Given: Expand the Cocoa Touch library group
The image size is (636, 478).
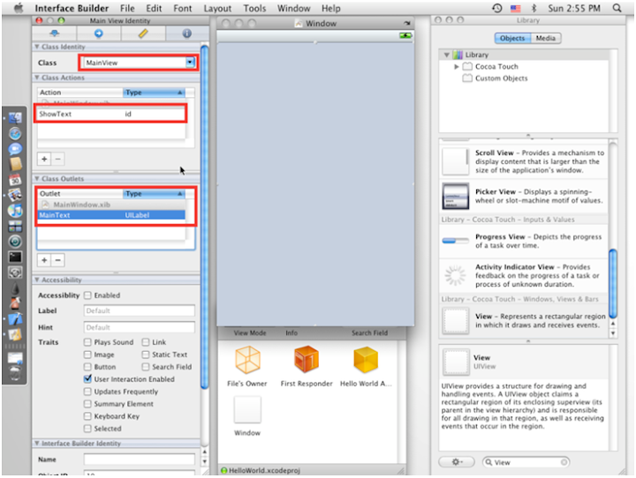Looking at the screenshot, I should click(457, 66).
